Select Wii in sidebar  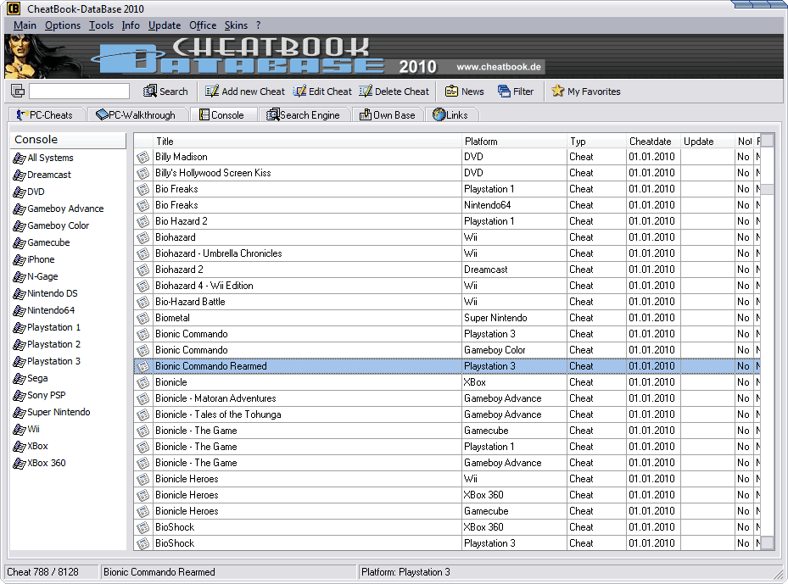pos(26,430)
